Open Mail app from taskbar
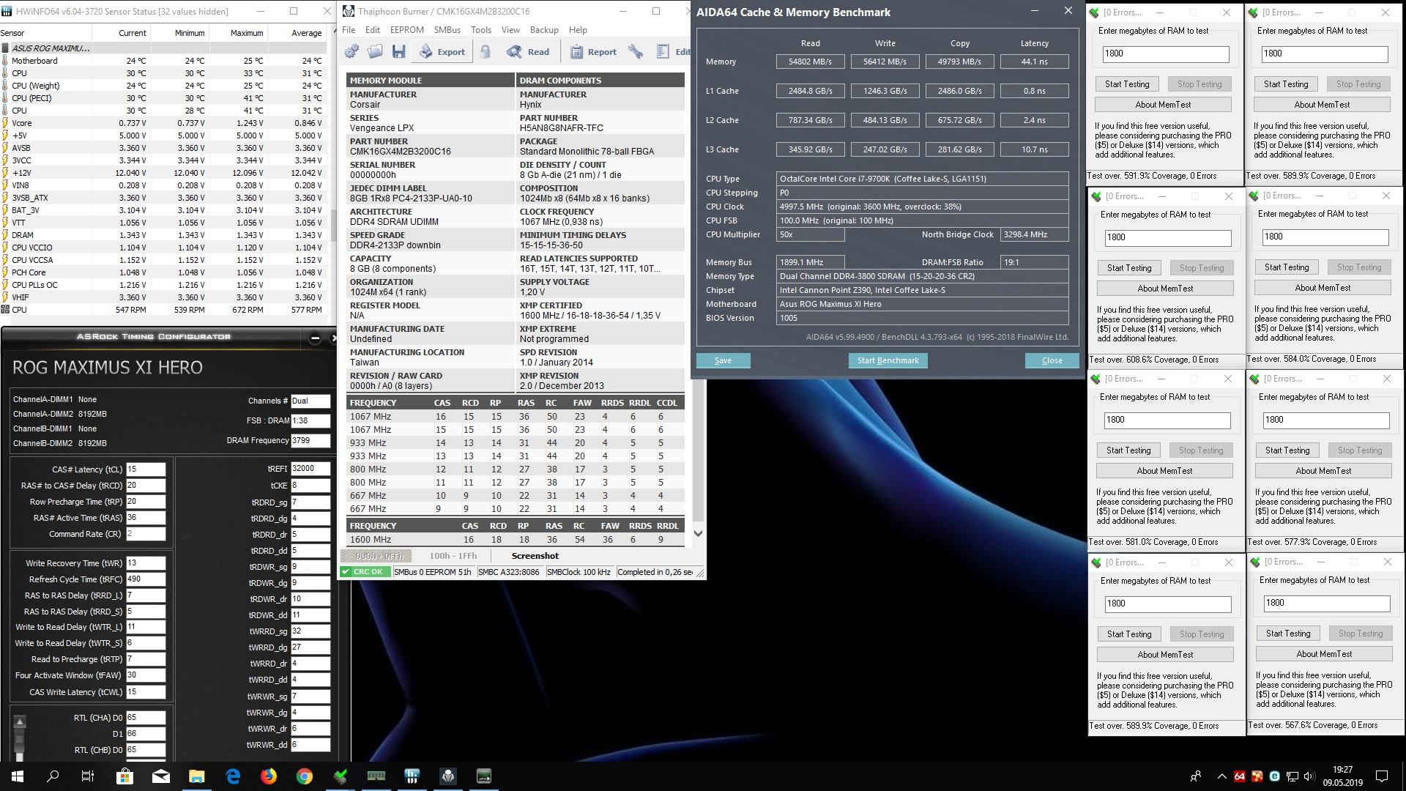 [160, 776]
